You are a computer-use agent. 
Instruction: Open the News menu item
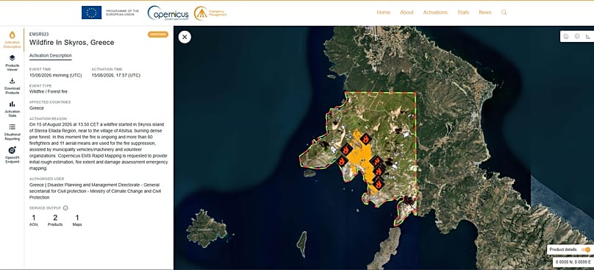coord(485,13)
